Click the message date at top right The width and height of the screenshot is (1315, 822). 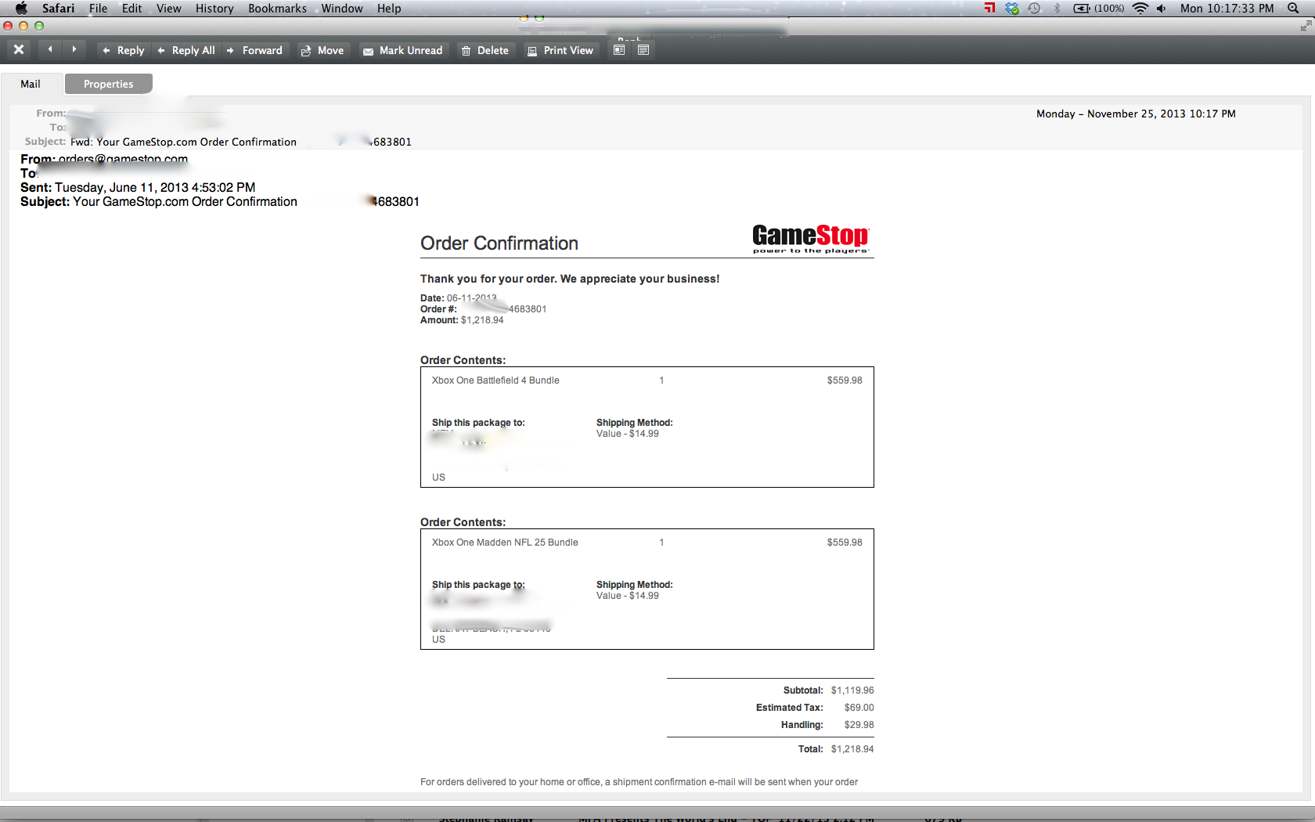coord(1136,114)
